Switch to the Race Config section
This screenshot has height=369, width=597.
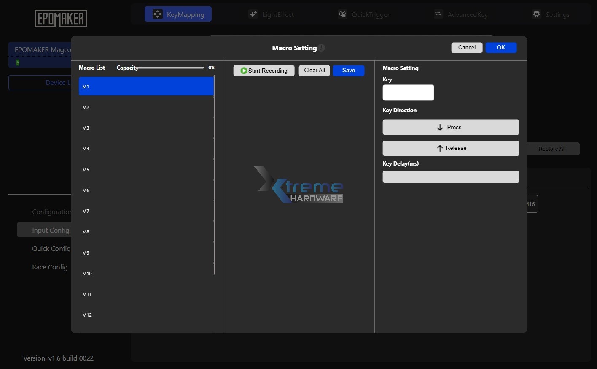point(49,267)
